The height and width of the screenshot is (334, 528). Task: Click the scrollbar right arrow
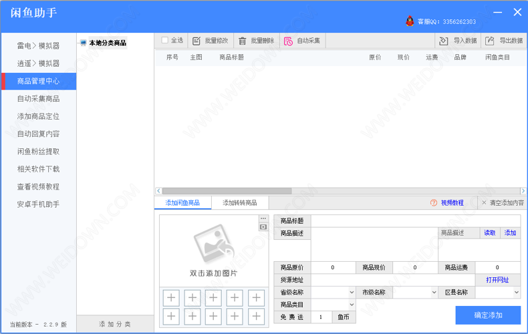click(523, 191)
